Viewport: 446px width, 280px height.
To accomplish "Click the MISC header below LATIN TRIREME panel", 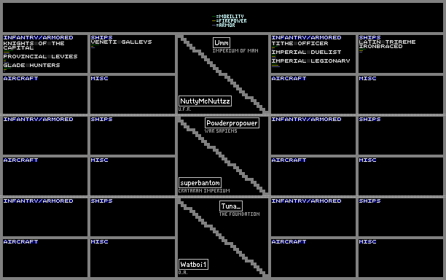I will tap(368, 78).
